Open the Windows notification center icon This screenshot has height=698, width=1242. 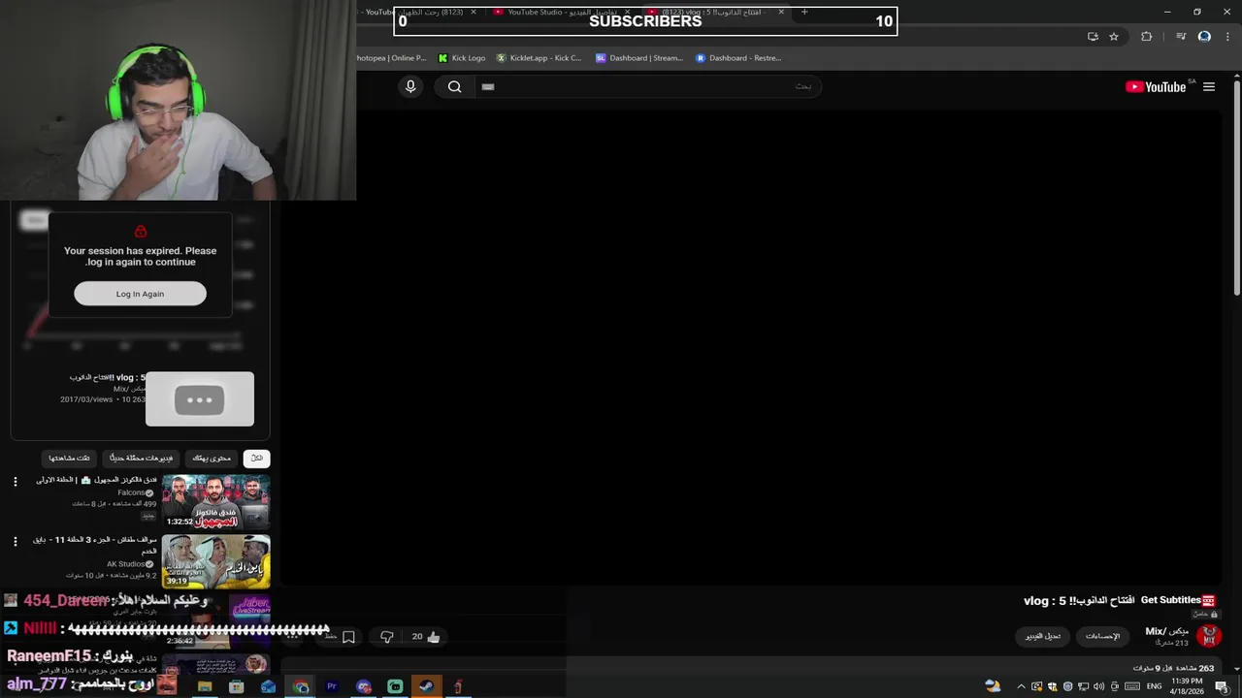coord(1221,686)
